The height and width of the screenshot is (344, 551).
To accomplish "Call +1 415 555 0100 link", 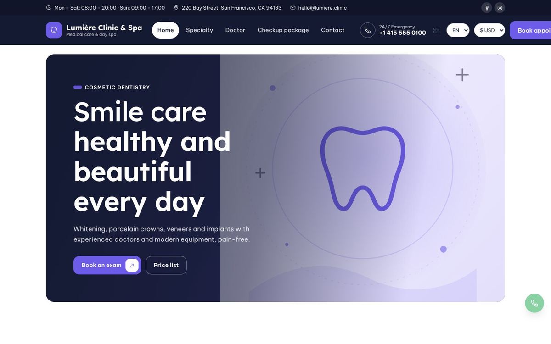I will (x=403, y=33).
